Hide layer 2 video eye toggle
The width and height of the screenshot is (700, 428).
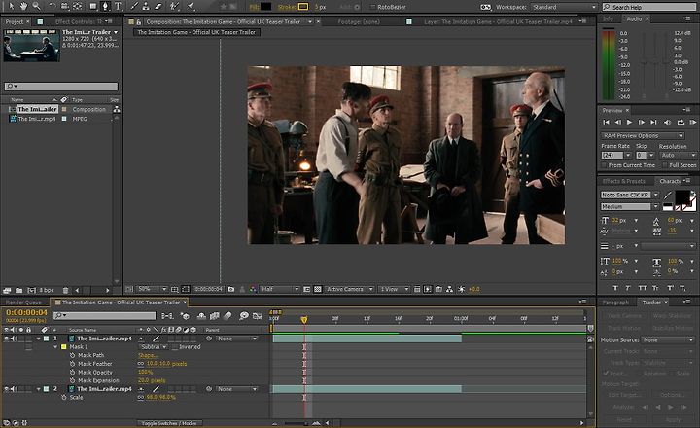click(x=6, y=389)
